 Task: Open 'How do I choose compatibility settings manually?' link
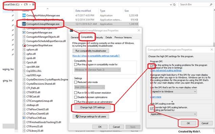click(96, 56)
